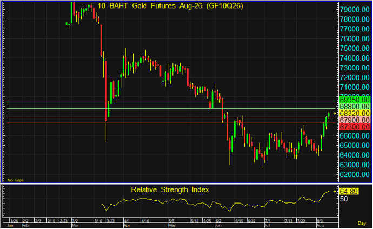Select the 8/3 date marker on the time axis
Viewport: 373px width, 229px height.
pyautogui.click(x=320, y=221)
